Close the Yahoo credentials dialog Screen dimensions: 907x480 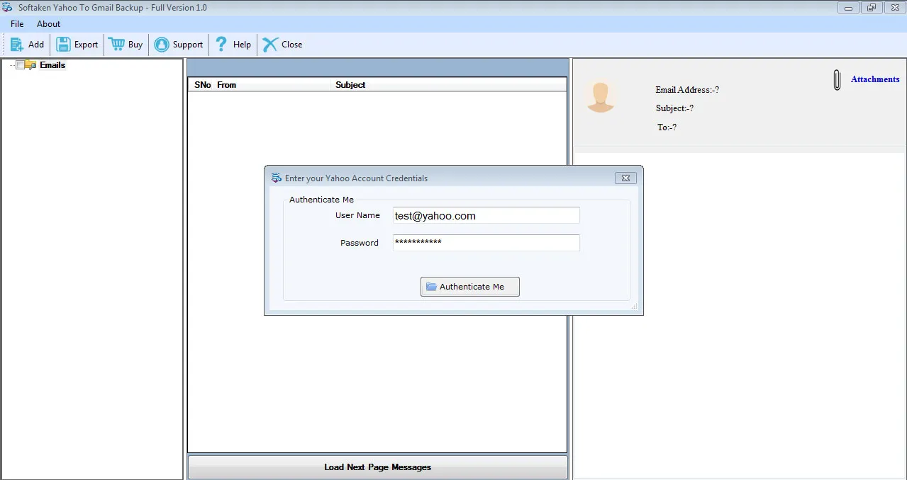(625, 178)
